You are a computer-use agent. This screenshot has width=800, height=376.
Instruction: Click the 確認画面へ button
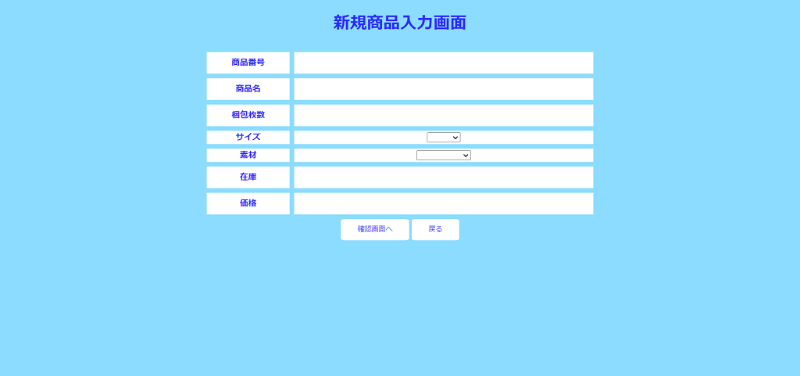(375, 230)
